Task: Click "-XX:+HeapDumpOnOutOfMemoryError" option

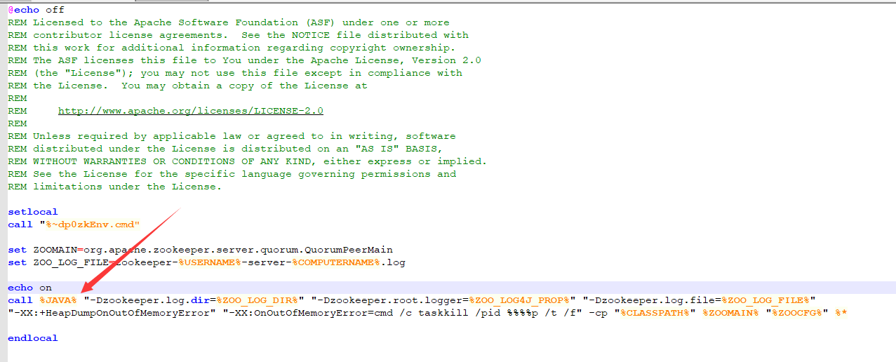Action: [x=112, y=313]
